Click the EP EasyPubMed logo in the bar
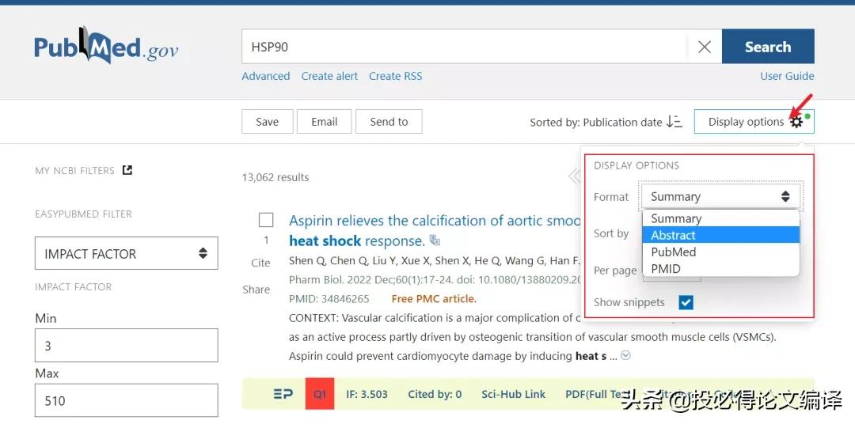The height and width of the screenshot is (424, 855). pos(283,394)
